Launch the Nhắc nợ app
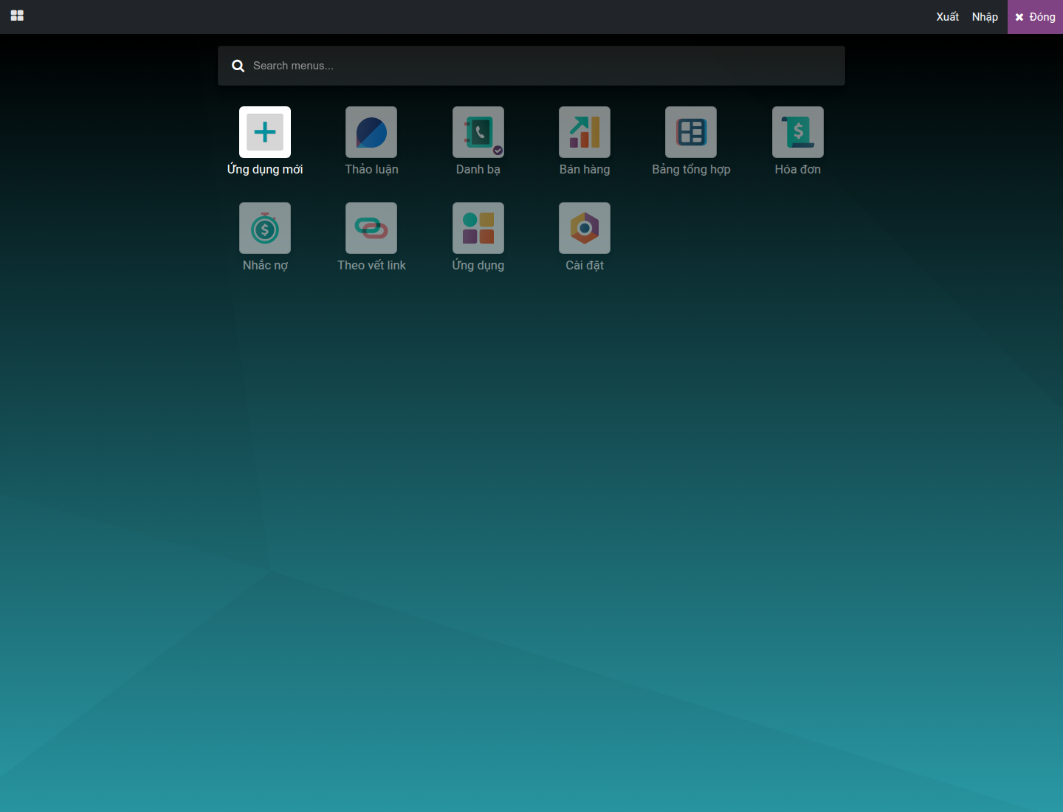This screenshot has height=812, width=1063. 265,228
